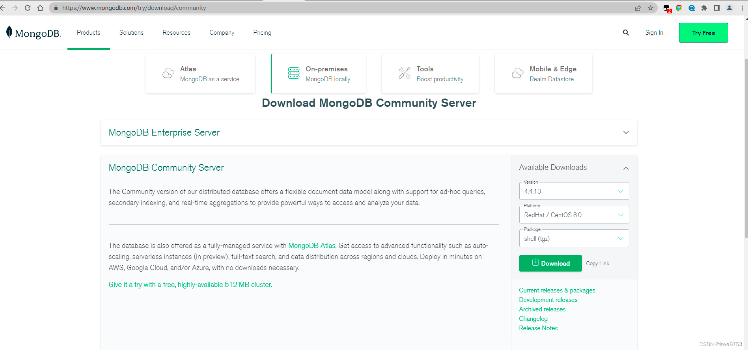Click the Mobile & Edge cloud icon

[x=518, y=73]
